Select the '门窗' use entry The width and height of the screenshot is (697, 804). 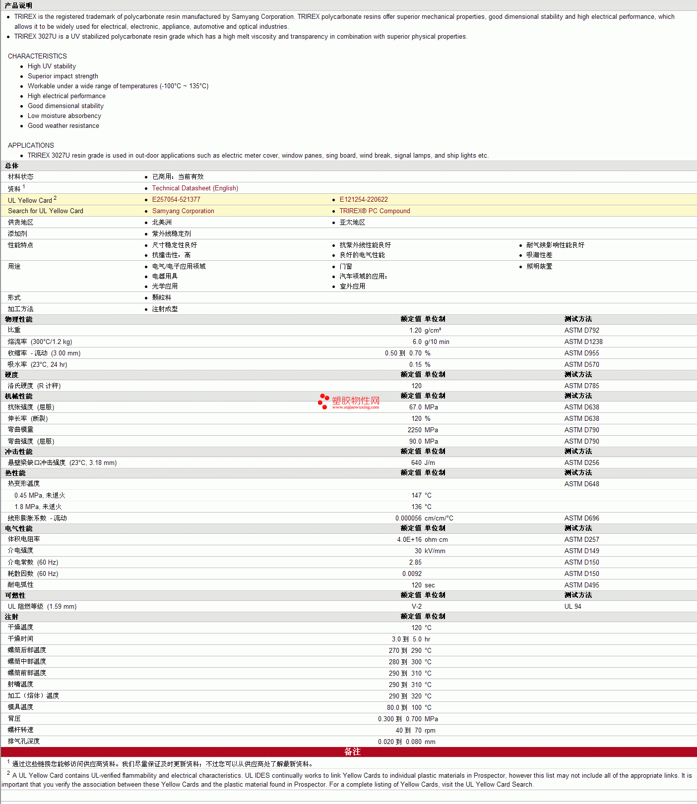tap(346, 267)
